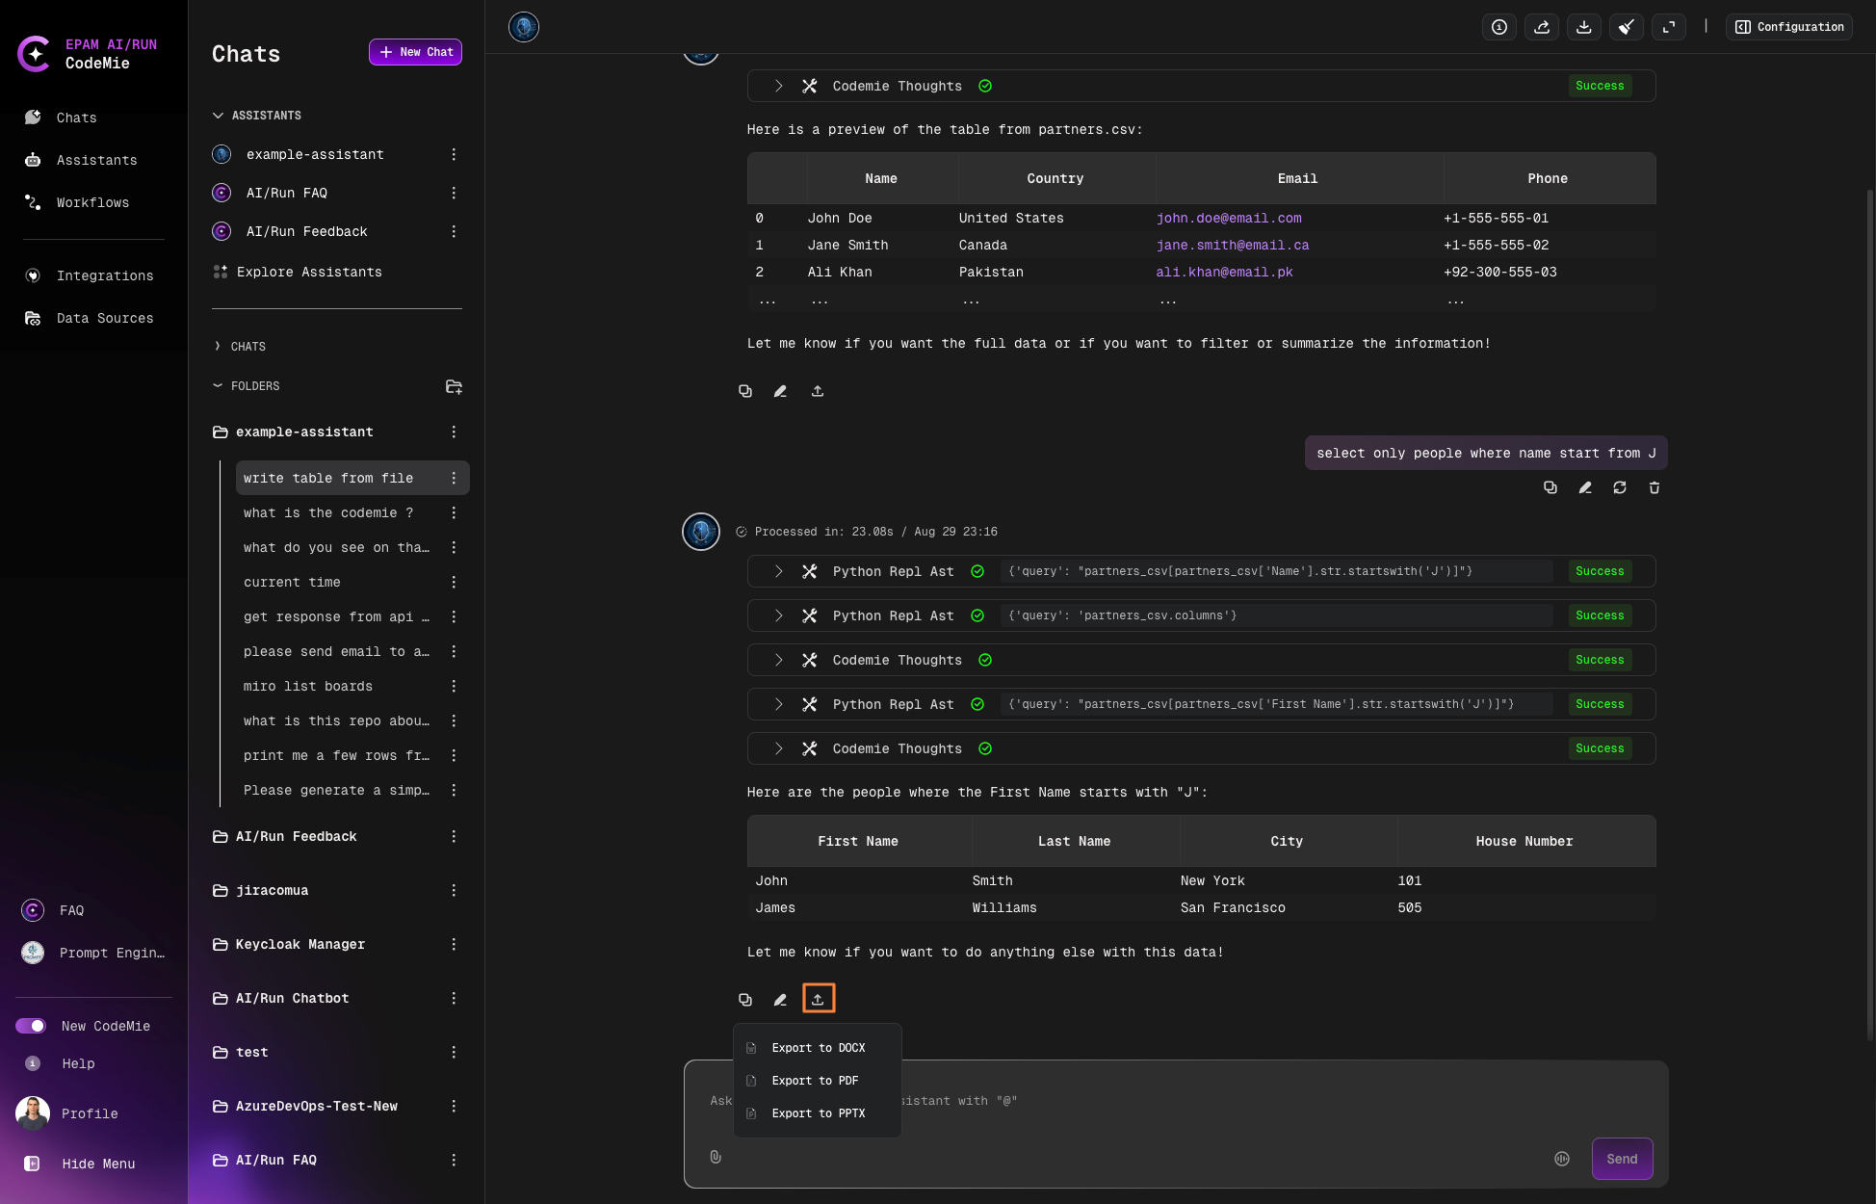Click the attach file paperclip icon
1876x1204 pixels.
pyautogui.click(x=716, y=1157)
